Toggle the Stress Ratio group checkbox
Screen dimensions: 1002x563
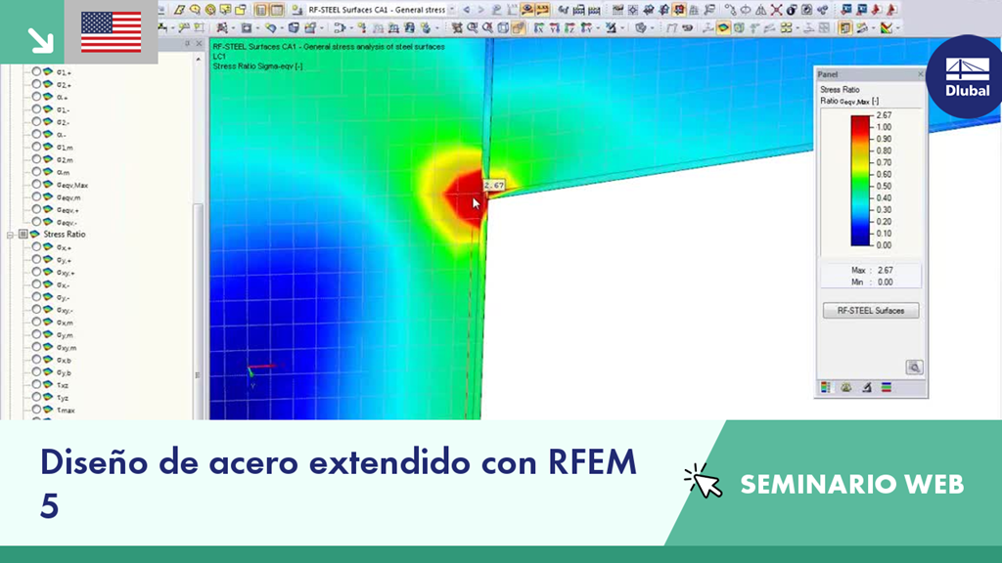click(23, 235)
